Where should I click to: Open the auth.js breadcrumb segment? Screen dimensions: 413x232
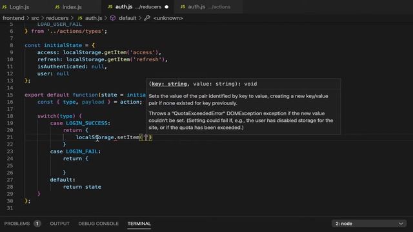(94, 18)
